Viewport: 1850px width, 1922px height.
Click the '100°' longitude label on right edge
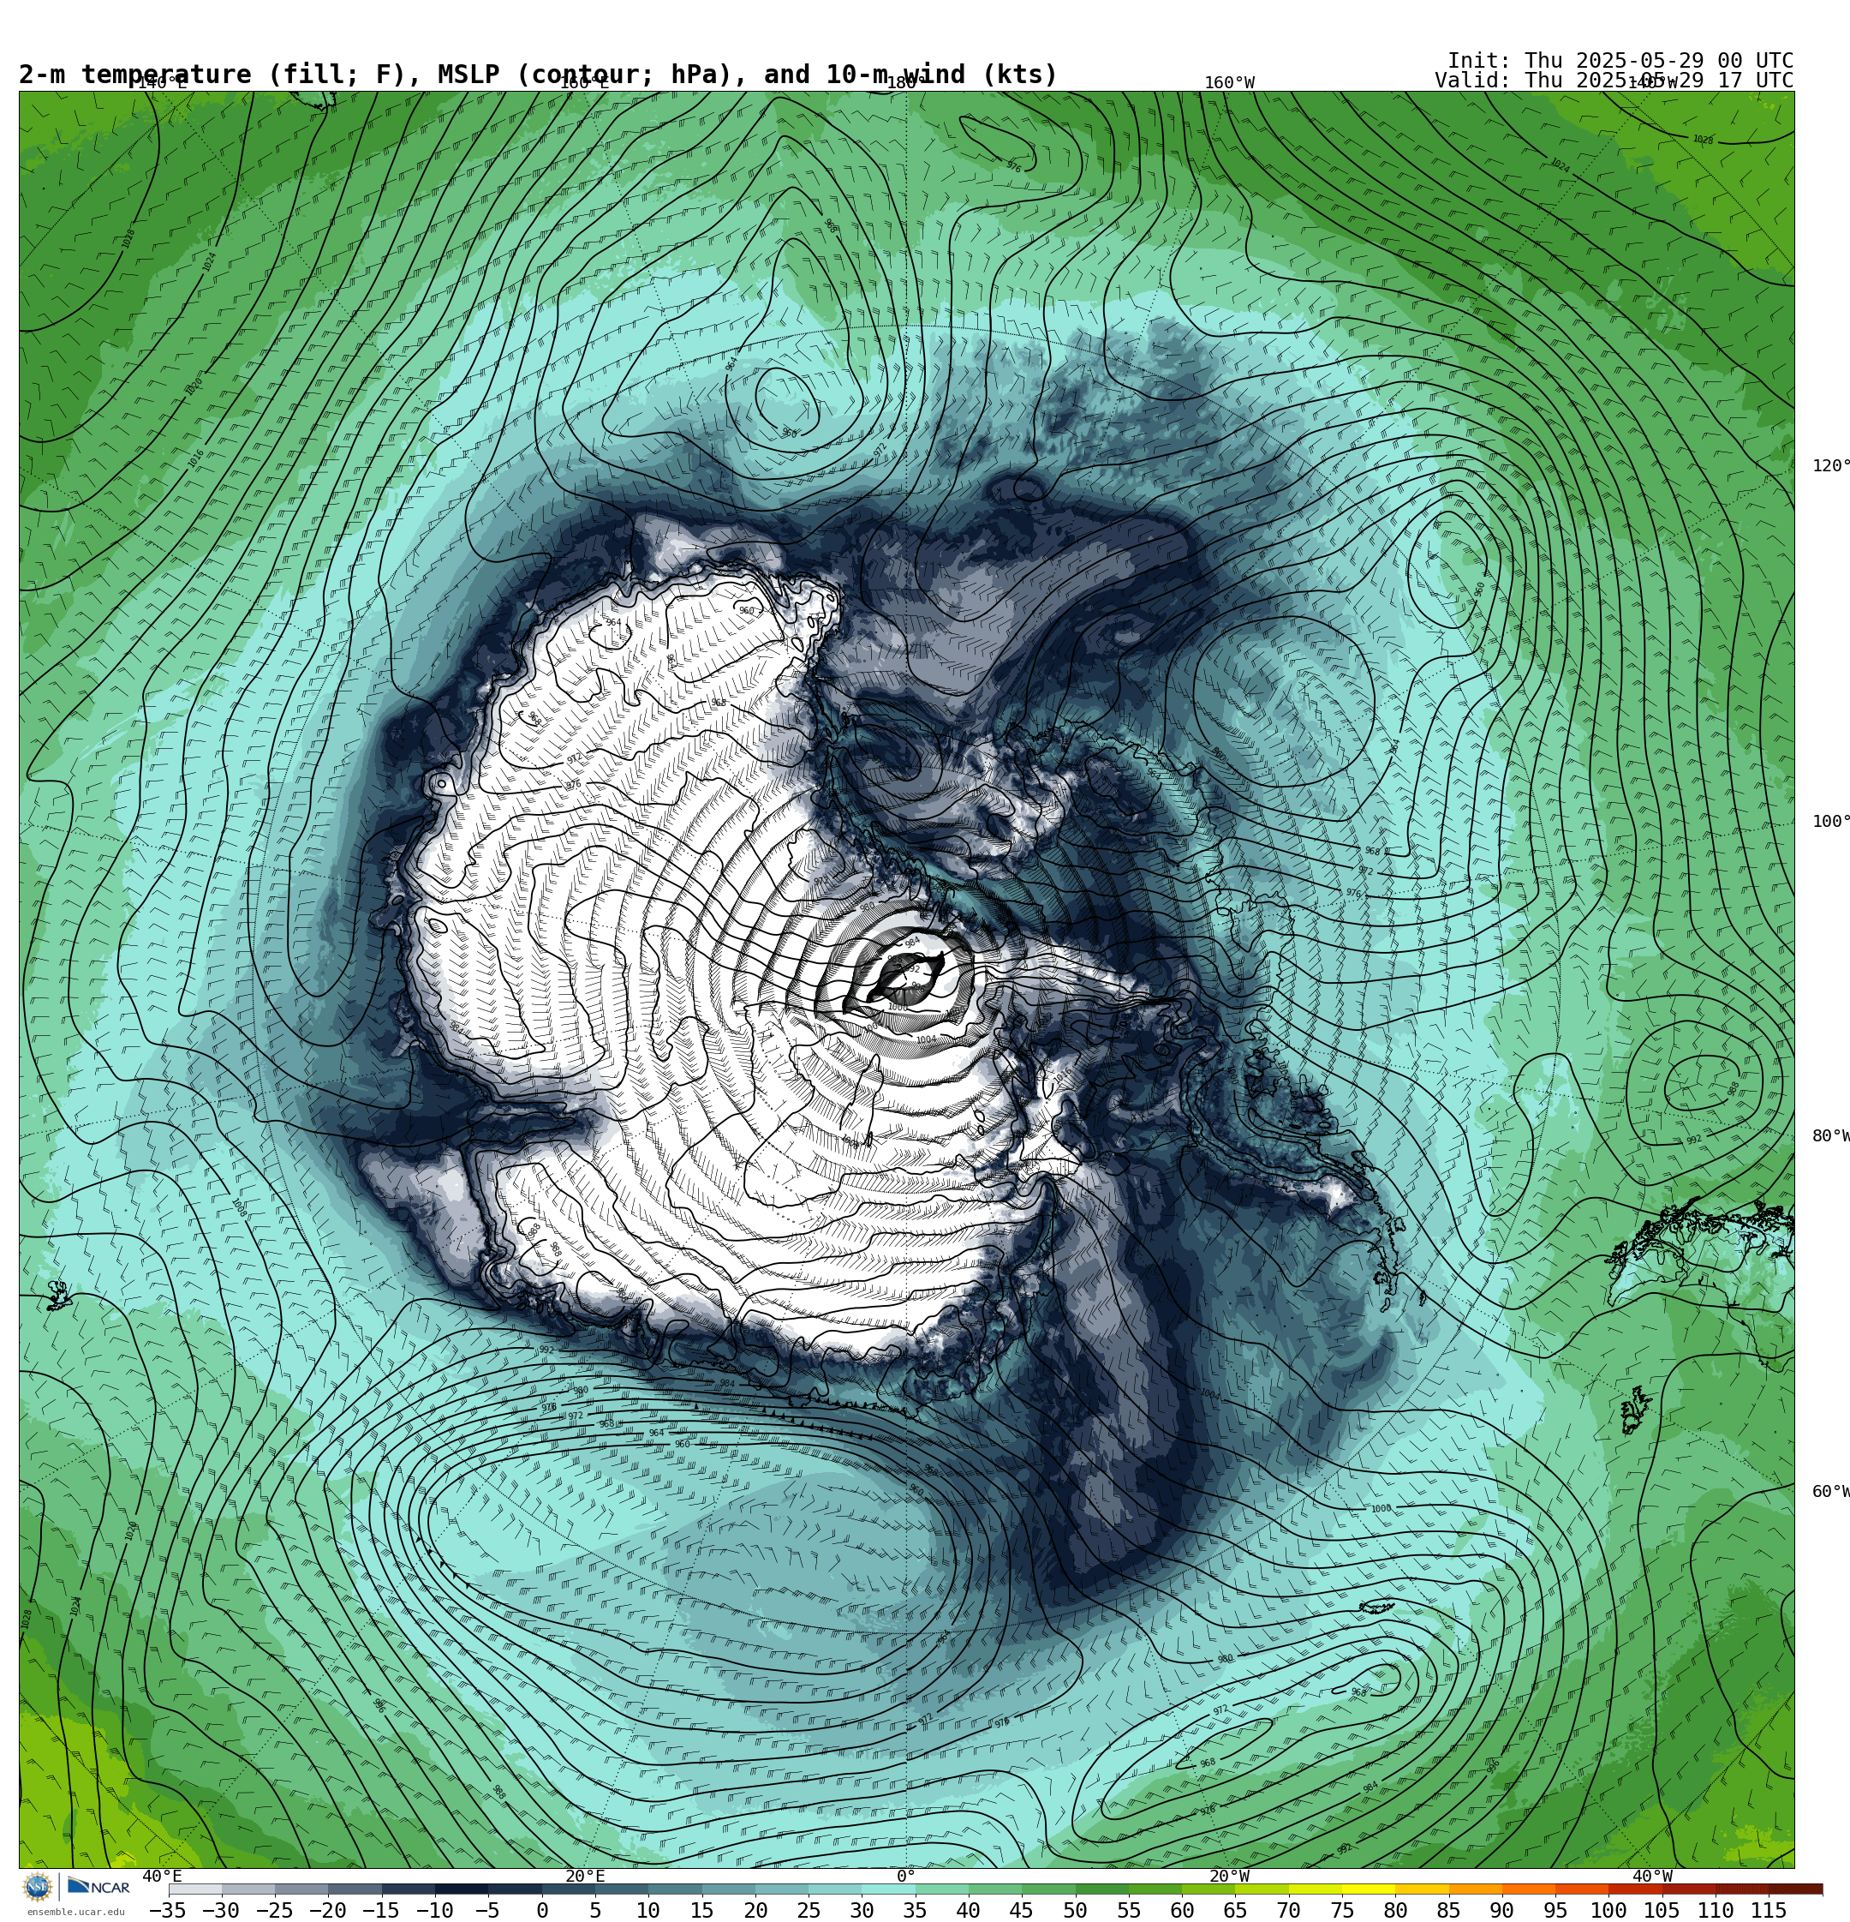click(1830, 822)
